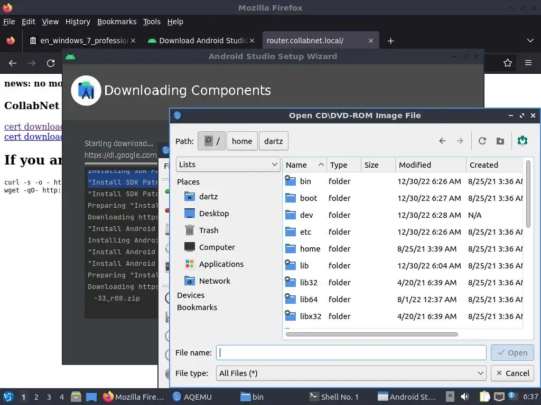This screenshot has width=541, height=405.
Task: Select the boot folder icon
Action: [x=290, y=198]
